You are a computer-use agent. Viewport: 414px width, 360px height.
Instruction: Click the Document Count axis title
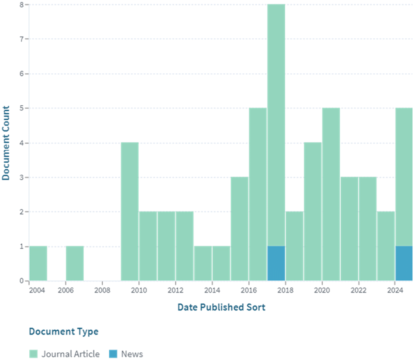click(x=6, y=143)
